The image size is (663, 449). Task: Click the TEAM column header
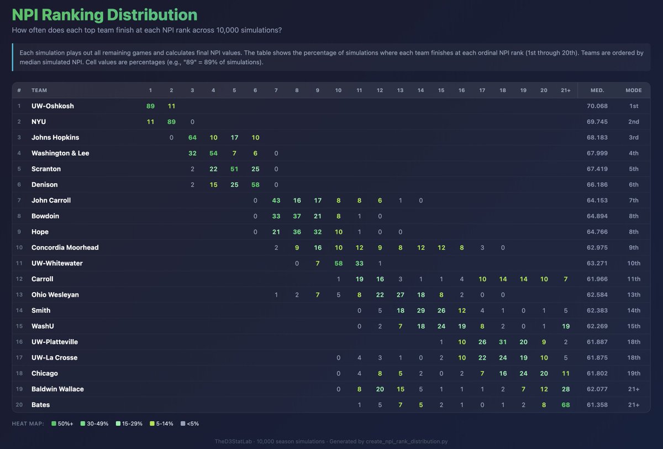(x=39, y=90)
